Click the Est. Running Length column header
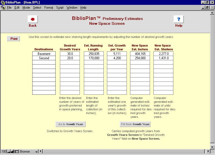This screenshot has width=215, height=155. (93, 47)
